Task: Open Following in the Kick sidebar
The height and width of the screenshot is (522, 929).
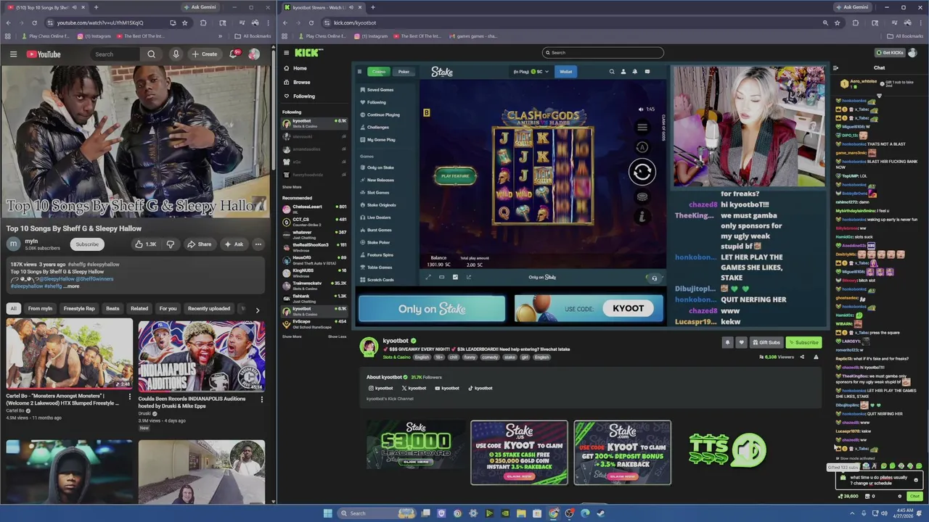Action: pyautogui.click(x=299, y=96)
